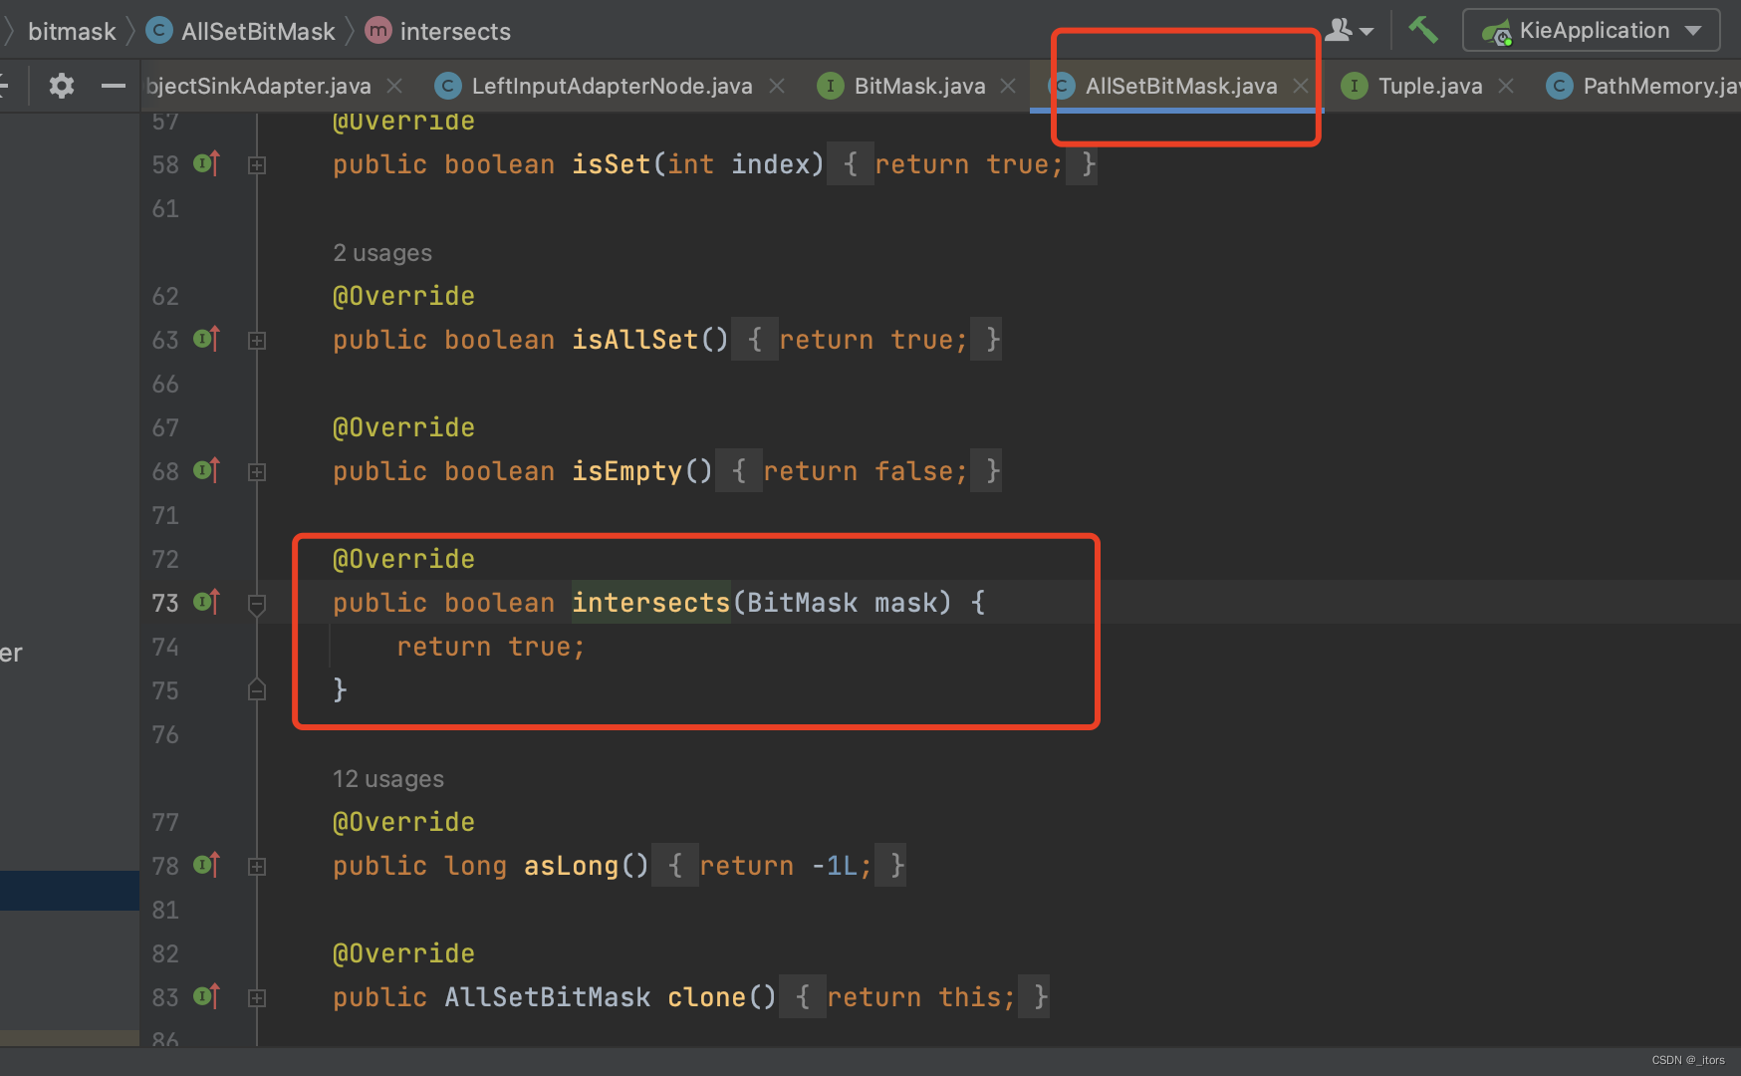The width and height of the screenshot is (1741, 1076).
Task: Click override gutter icon on line 83
Action: pos(206,996)
